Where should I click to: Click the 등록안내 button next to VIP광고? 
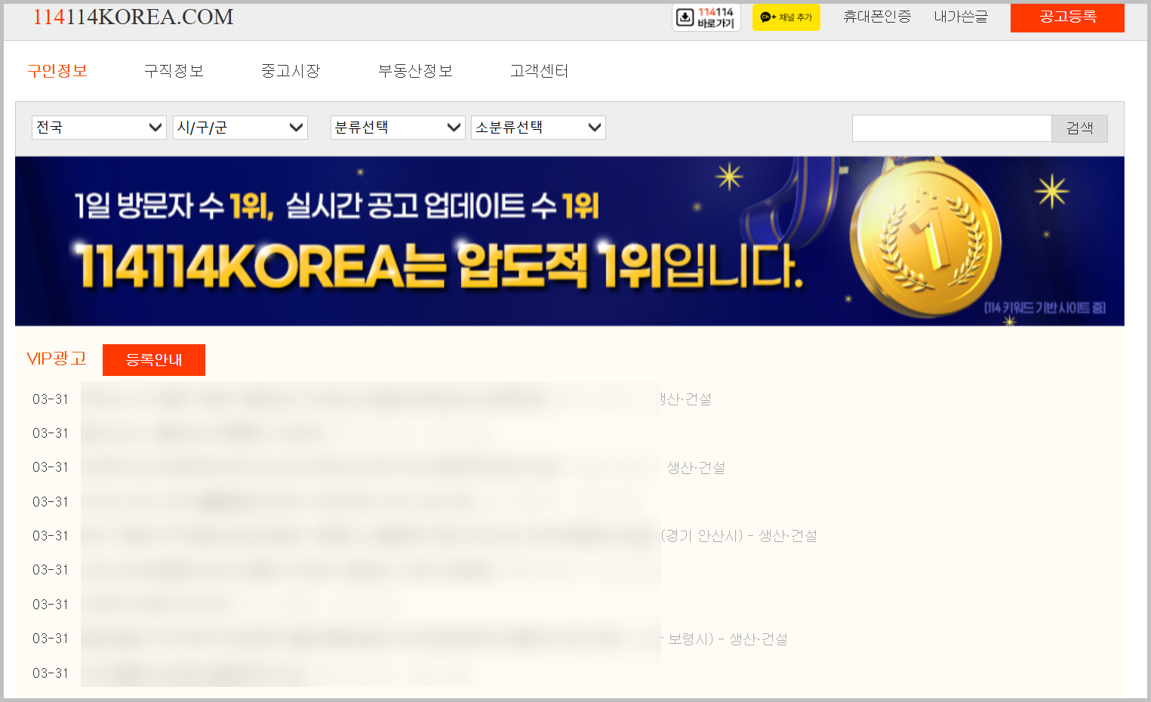(x=154, y=360)
